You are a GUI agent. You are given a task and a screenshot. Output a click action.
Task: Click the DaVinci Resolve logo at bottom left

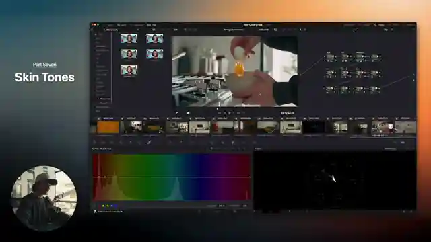pyautogui.click(x=95, y=212)
